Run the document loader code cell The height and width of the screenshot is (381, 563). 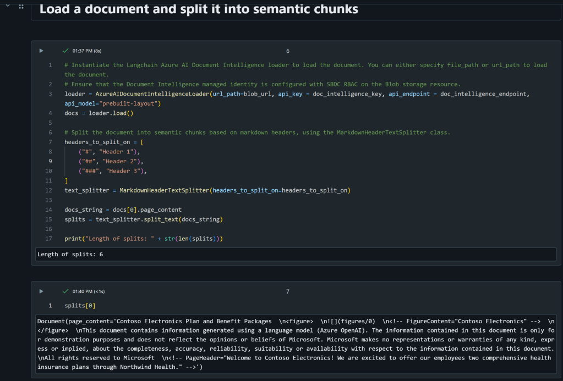[x=41, y=51]
